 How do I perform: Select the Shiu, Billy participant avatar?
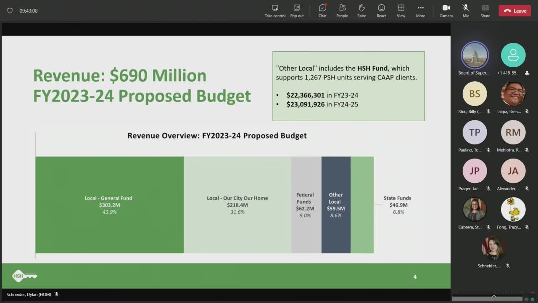click(x=475, y=94)
